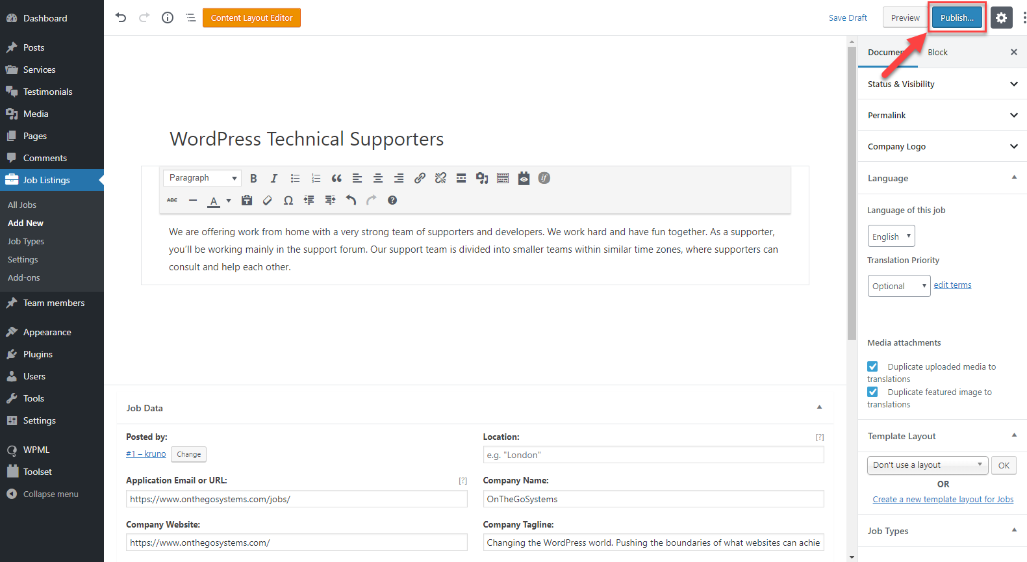The image size is (1027, 562).
Task: Toggle italic formatting in the classic toolbar
Action: pyautogui.click(x=274, y=178)
